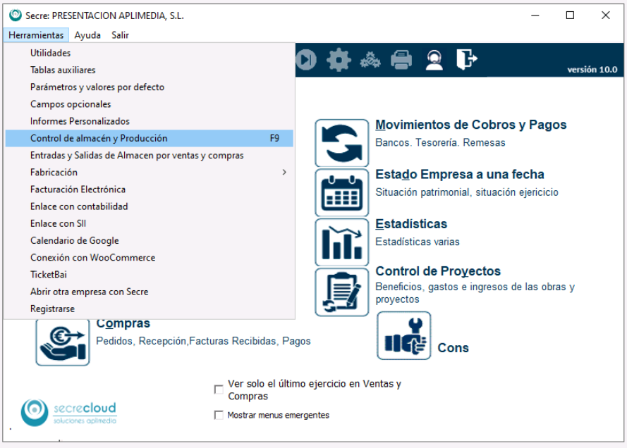The image size is (627, 448).
Task: Choose Tablas auxiliares from menu
Action: coord(63,70)
